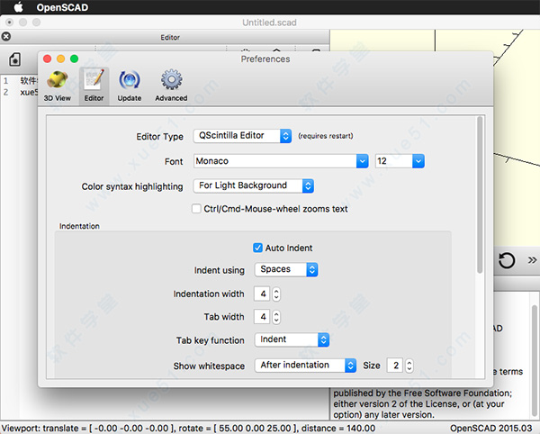Click the whitespace Size value field
Screen dimensions: 540x434
(x=395, y=366)
